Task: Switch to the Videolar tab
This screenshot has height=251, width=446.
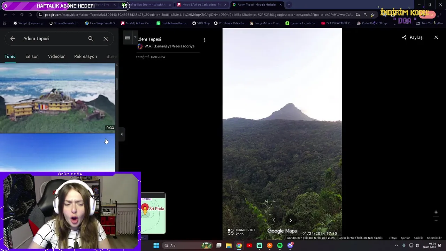Action: click(x=56, y=56)
